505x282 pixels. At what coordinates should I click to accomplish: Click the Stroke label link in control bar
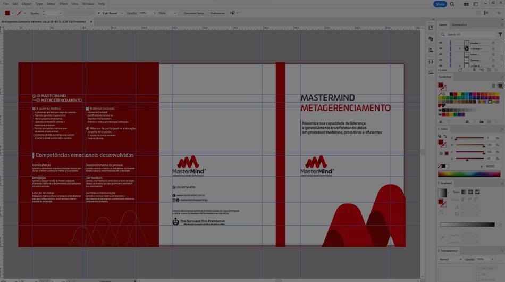(35, 13)
